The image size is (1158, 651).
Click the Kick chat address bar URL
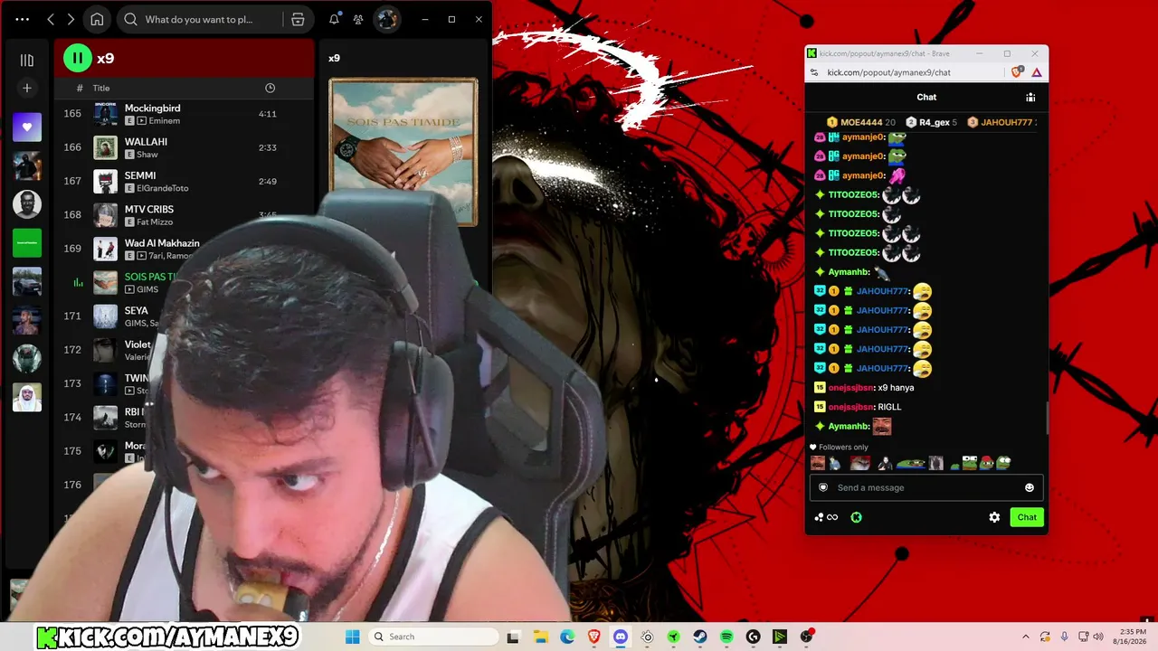888,72
